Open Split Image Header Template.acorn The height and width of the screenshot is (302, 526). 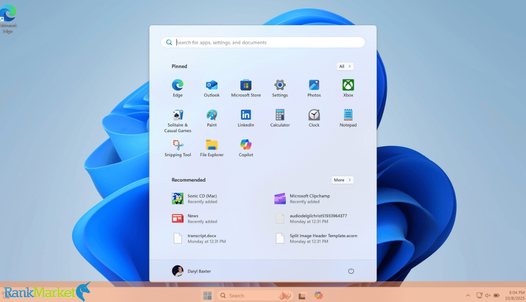(317, 238)
